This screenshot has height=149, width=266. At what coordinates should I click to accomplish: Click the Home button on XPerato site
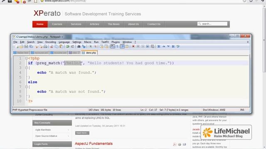(40, 24)
